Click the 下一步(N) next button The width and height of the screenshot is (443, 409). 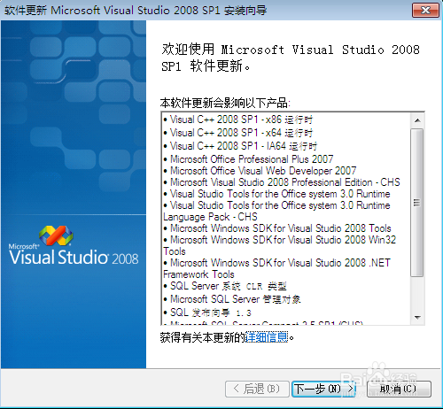point(323,389)
